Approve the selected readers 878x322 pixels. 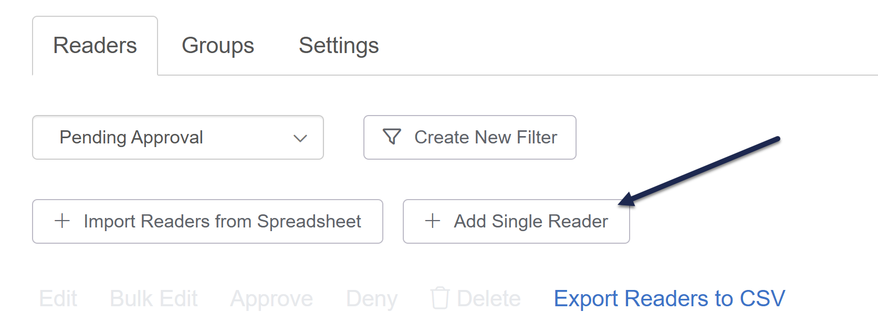coord(271,299)
